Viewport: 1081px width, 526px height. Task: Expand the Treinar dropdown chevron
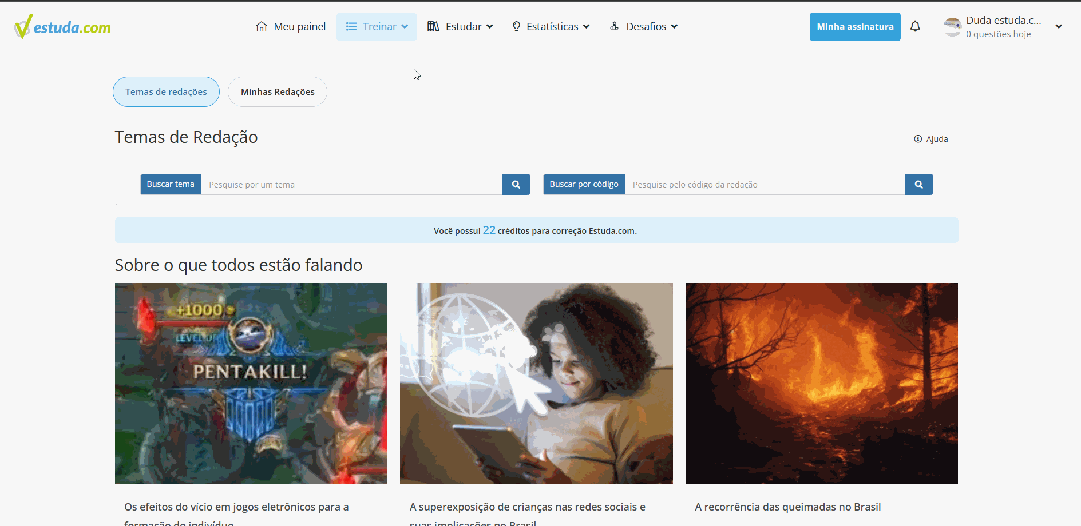405,26
